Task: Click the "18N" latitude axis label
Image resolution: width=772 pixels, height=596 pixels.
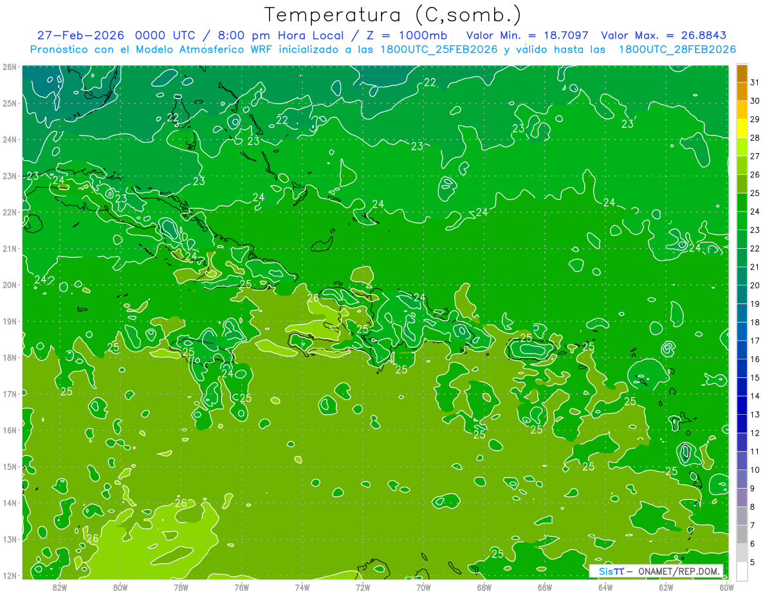Action: [x=9, y=357]
